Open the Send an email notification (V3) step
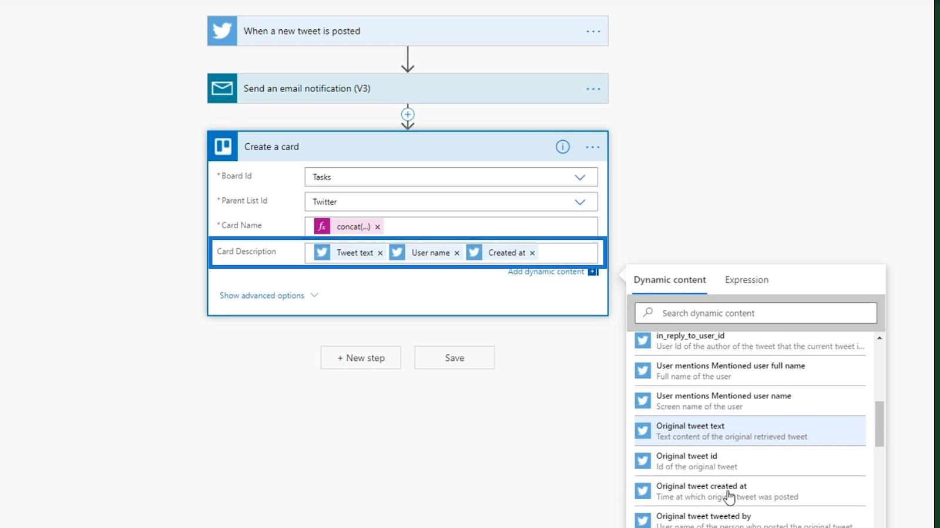940x528 pixels. point(408,88)
